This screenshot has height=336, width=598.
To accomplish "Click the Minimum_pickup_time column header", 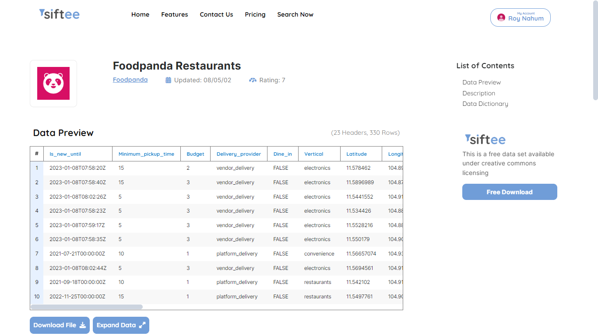I will (146, 154).
